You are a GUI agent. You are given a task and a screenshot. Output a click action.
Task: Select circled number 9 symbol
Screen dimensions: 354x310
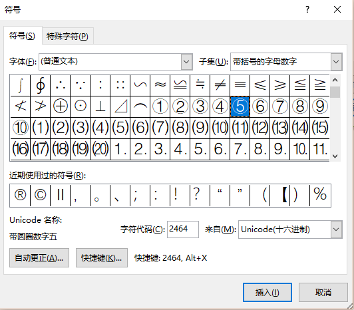click(x=320, y=106)
